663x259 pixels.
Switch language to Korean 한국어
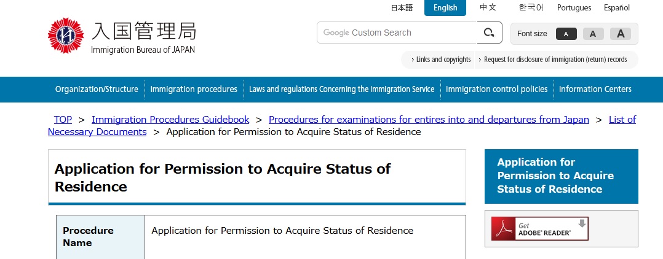(x=531, y=8)
